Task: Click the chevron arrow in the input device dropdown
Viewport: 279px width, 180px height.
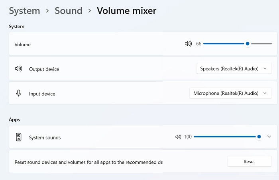Action: [x=265, y=93]
